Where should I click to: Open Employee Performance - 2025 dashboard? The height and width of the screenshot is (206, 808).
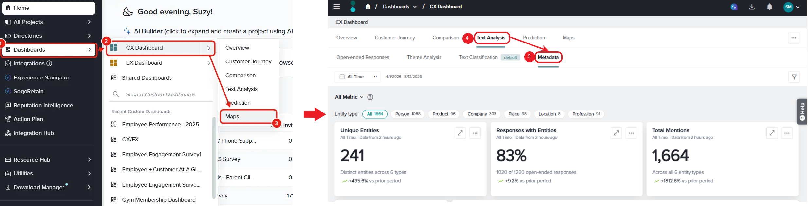tap(160, 124)
